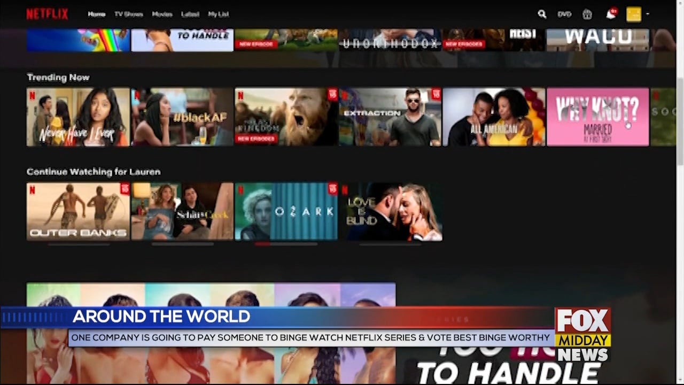The height and width of the screenshot is (385, 684).
Task: Open the gift box icon in the navbar
Action: [x=587, y=14]
